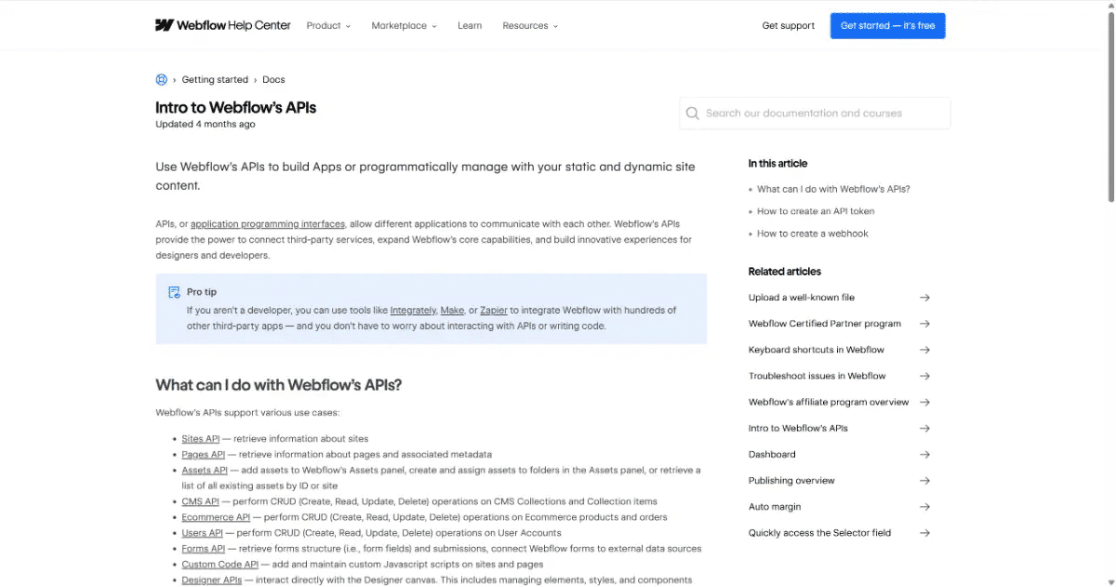Click the arrow beside 'Auto margin'
1116x587 pixels.
click(924, 506)
